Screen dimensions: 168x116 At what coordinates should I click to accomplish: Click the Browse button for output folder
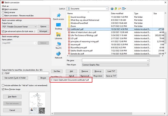pyautogui.click(x=43, y=78)
